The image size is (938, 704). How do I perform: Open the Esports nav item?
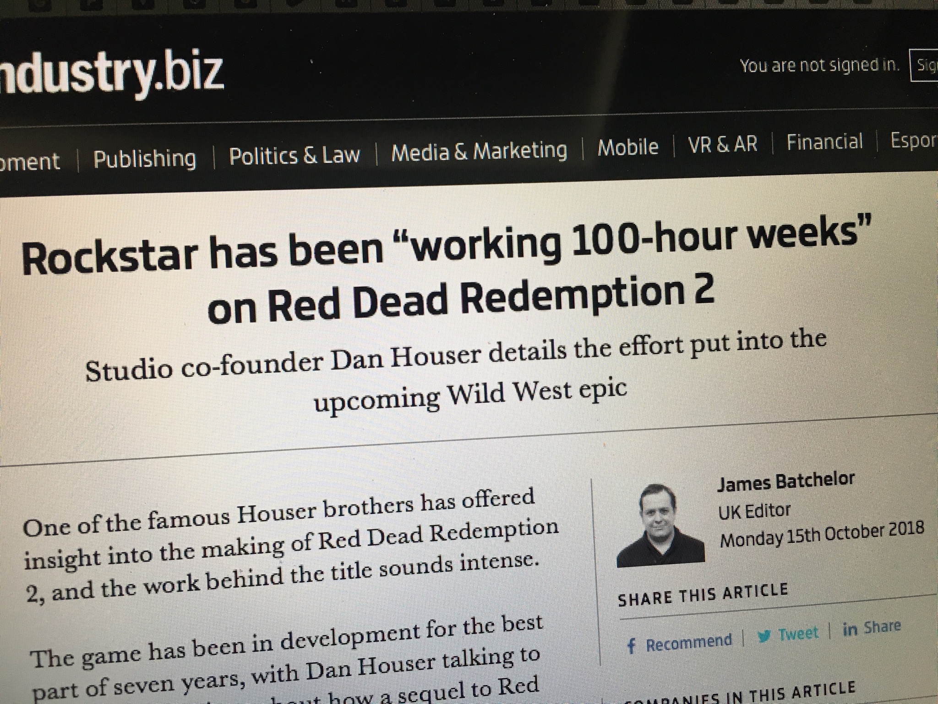pos(914,140)
